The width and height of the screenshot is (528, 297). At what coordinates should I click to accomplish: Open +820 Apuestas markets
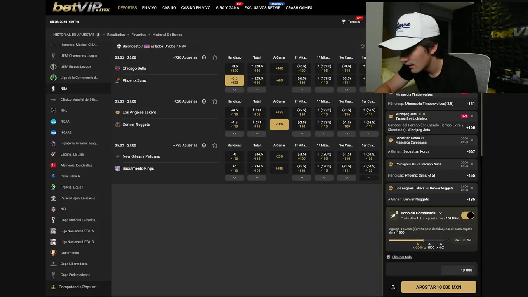pyautogui.click(x=185, y=101)
